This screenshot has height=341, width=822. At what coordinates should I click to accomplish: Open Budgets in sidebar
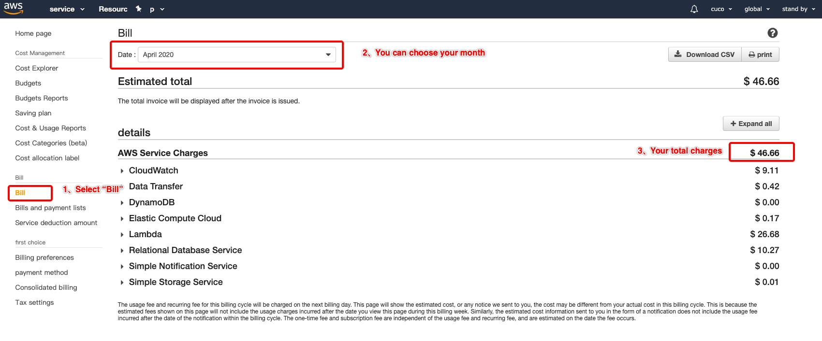coord(28,83)
